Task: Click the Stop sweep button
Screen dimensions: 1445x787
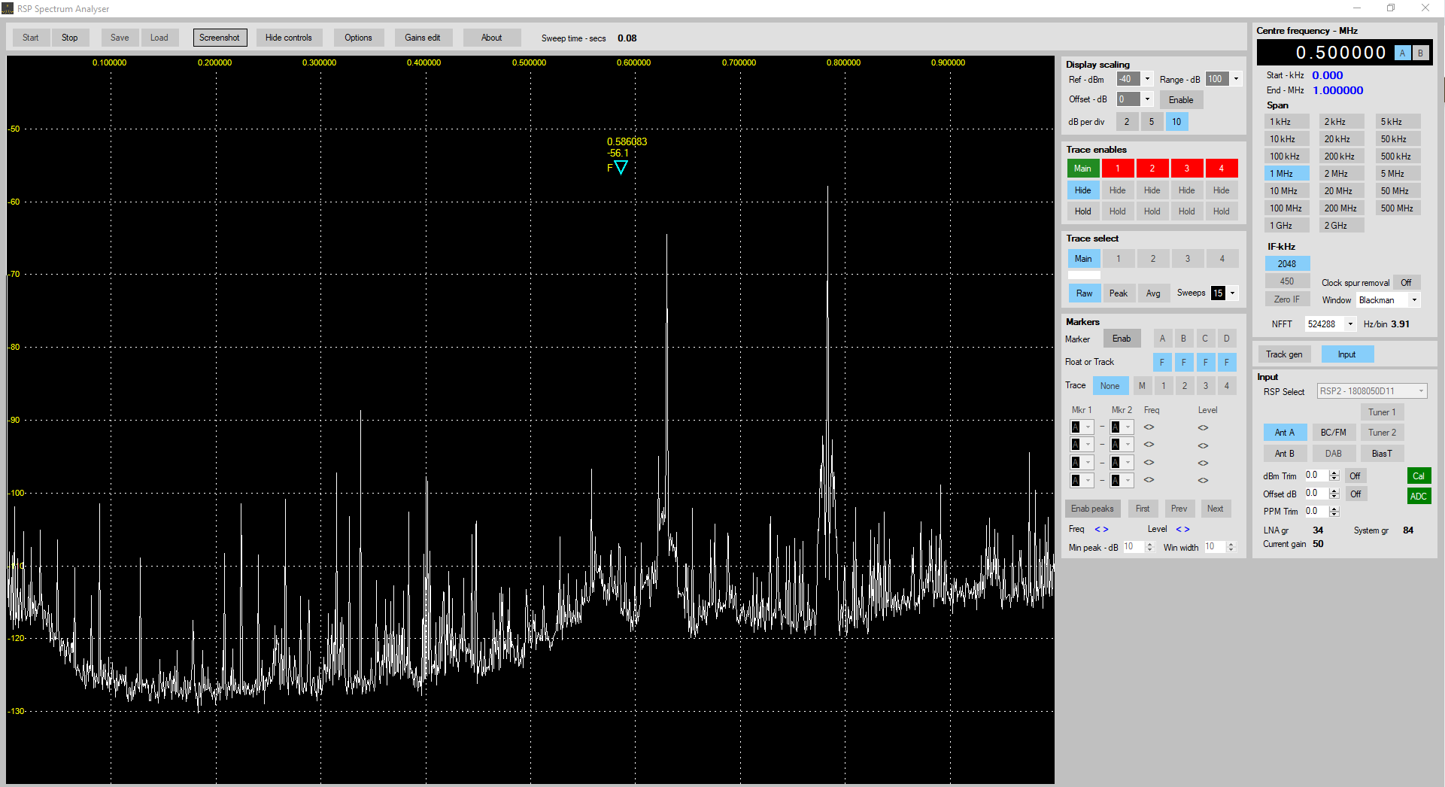Action: click(x=69, y=38)
